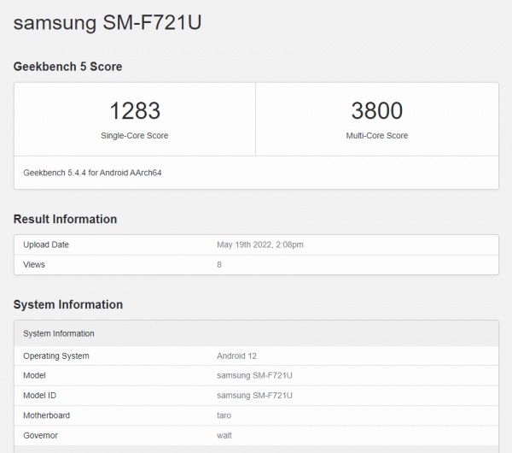Viewport: 512px width, 453px height.
Task: Click the Model ID row label
Action: (x=39, y=396)
